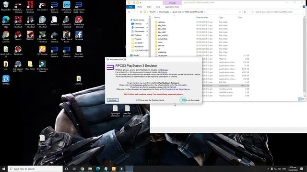Screen dimensions: 307x172
Task: Click the Explorer Back arrow
Action: (x=129, y=12)
